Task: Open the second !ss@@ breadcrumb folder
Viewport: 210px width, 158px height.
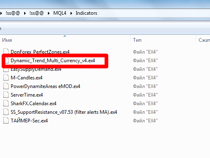Action: (x=37, y=13)
